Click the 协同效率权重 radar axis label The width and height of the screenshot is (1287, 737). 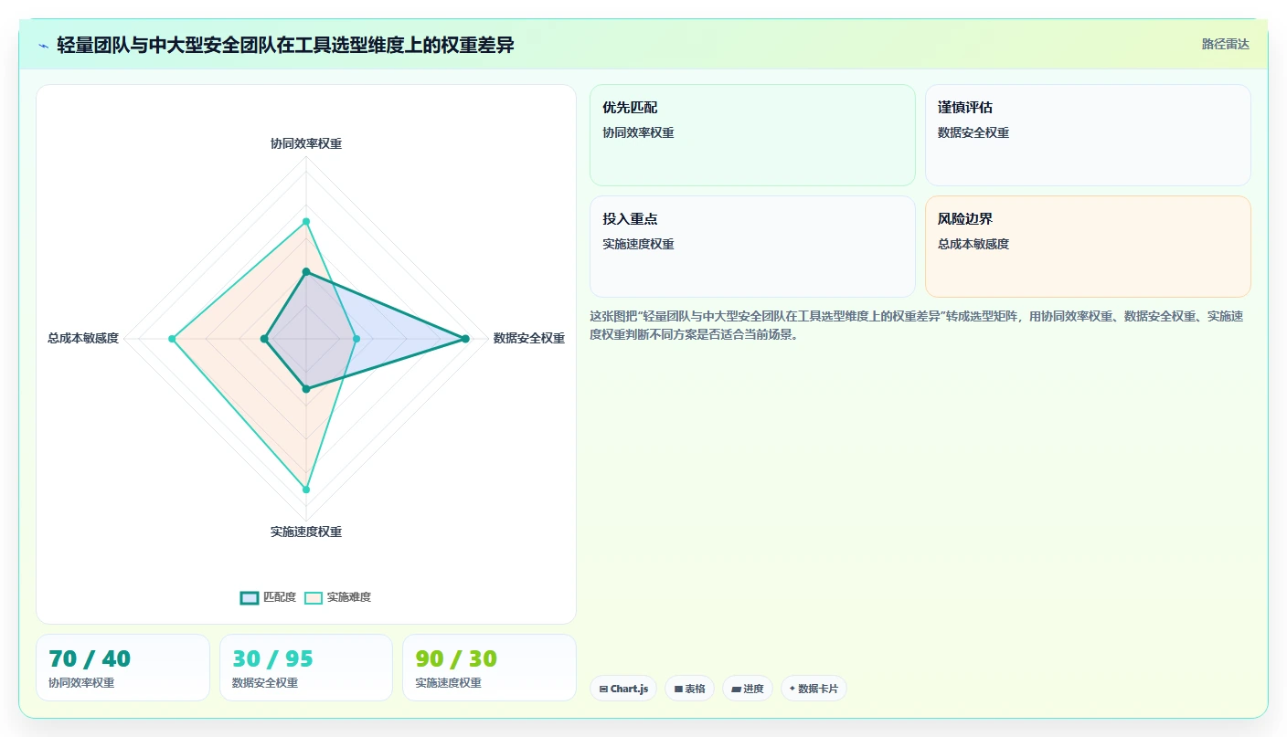pos(306,143)
